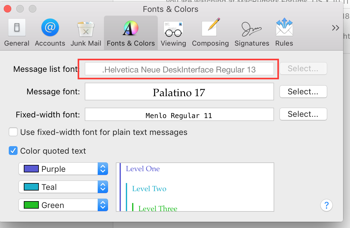Toggle the Color quoted text checkbox
Screen dimensions: 350x228
click(x=13, y=151)
